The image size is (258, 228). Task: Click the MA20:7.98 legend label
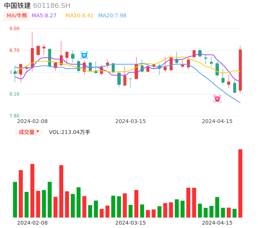[112, 16]
